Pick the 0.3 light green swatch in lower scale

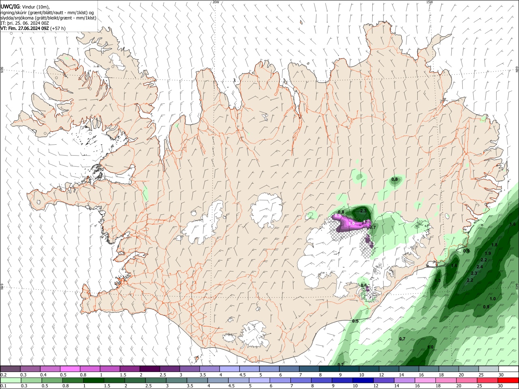[x=31, y=380]
